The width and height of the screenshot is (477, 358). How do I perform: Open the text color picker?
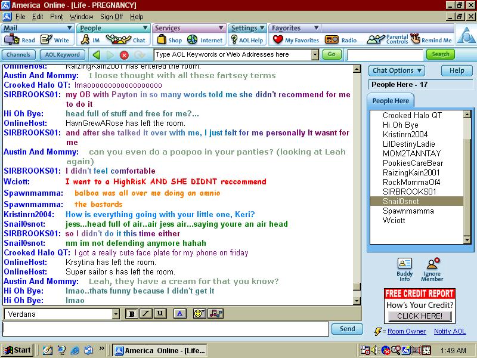tap(180, 314)
